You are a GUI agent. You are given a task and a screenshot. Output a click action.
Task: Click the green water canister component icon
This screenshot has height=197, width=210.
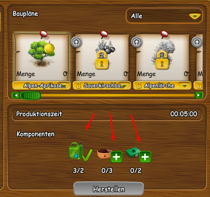pos(76,151)
